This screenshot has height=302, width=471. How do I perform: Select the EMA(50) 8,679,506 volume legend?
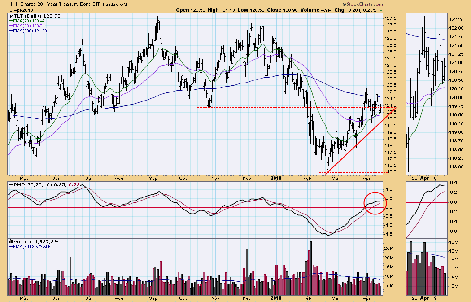[31, 247]
